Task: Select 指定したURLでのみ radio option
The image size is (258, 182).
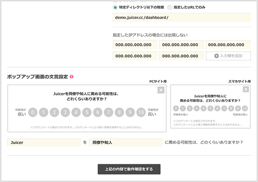Action: 170,8
